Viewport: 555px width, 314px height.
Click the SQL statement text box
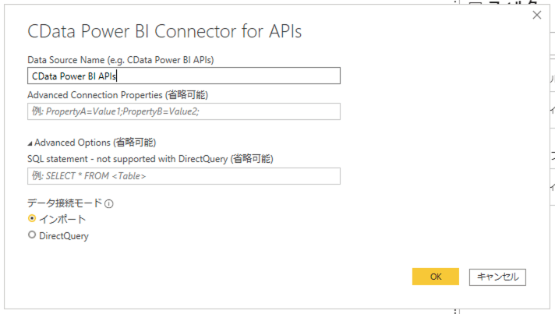pos(183,175)
